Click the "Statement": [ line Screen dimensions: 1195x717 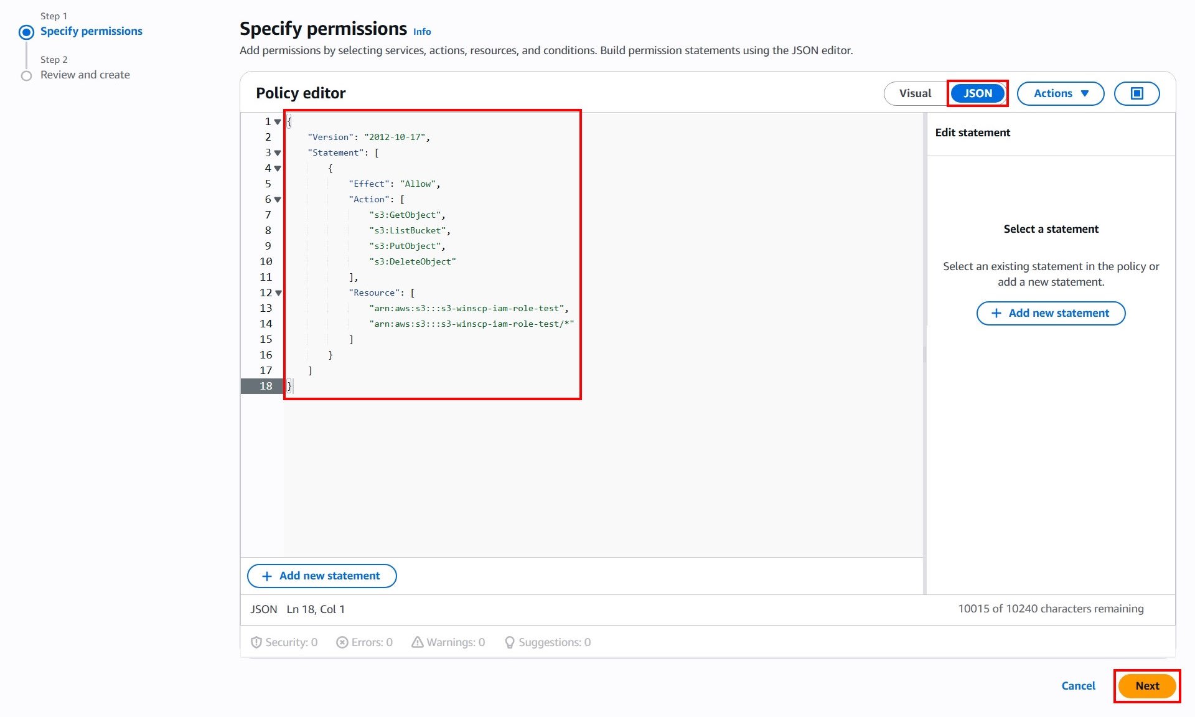coord(343,153)
